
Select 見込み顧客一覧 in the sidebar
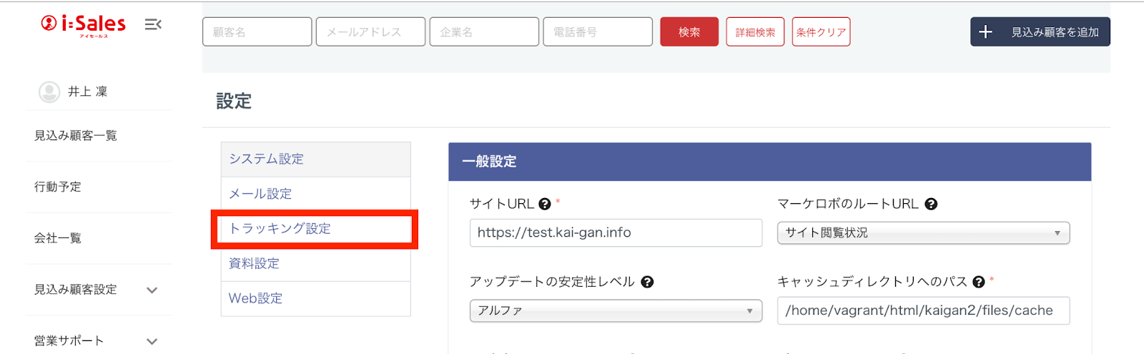coord(76,136)
